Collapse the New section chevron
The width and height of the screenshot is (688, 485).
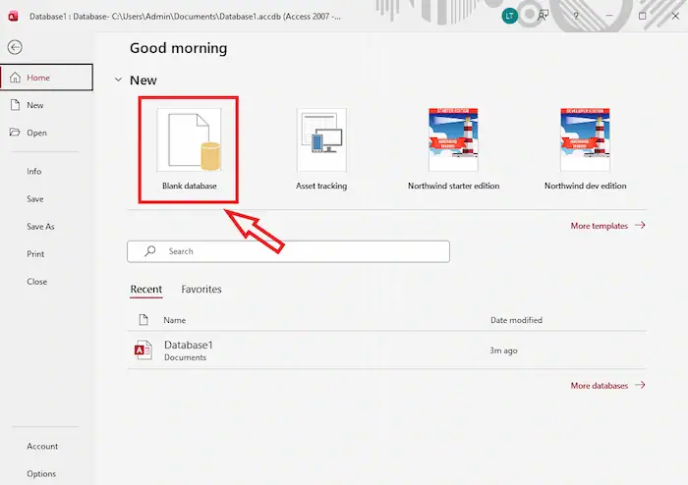coord(118,81)
